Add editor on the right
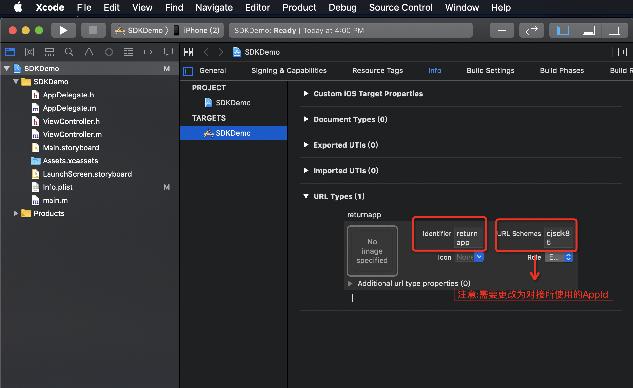The height and width of the screenshot is (388, 633). tap(622, 52)
